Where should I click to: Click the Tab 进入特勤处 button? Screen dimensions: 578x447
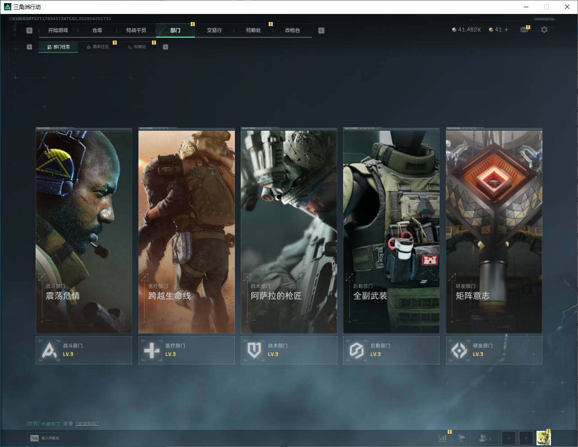[x=45, y=438]
